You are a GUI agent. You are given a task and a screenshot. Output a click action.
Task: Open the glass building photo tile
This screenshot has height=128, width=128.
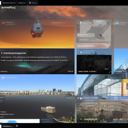click(x=99, y=85)
